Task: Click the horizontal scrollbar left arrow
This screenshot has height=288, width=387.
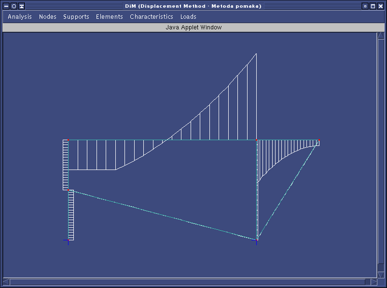Action: (6, 282)
